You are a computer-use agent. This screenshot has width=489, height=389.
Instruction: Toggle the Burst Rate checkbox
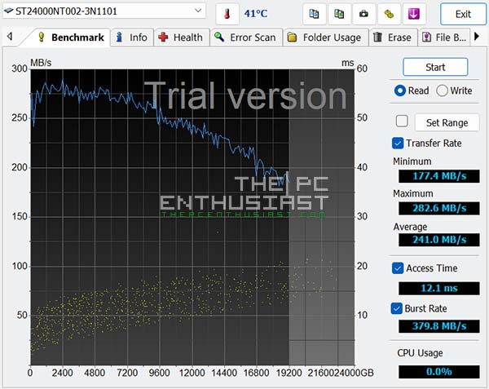point(397,308)
